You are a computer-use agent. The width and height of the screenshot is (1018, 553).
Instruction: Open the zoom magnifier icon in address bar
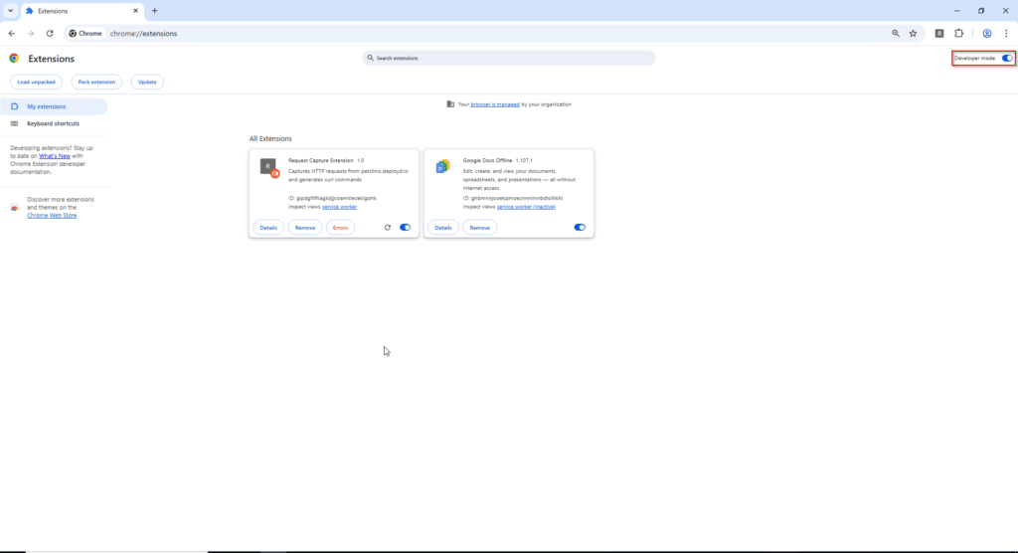coord(896,33)
